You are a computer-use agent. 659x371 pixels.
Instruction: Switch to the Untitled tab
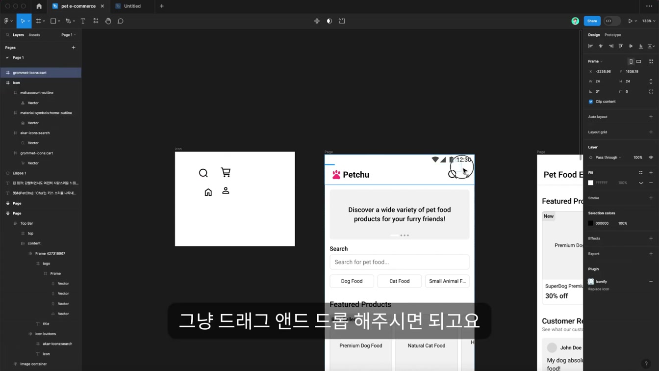132,6
